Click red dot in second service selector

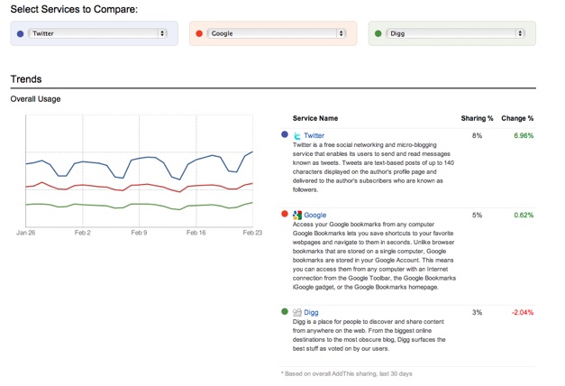point(199,33)
